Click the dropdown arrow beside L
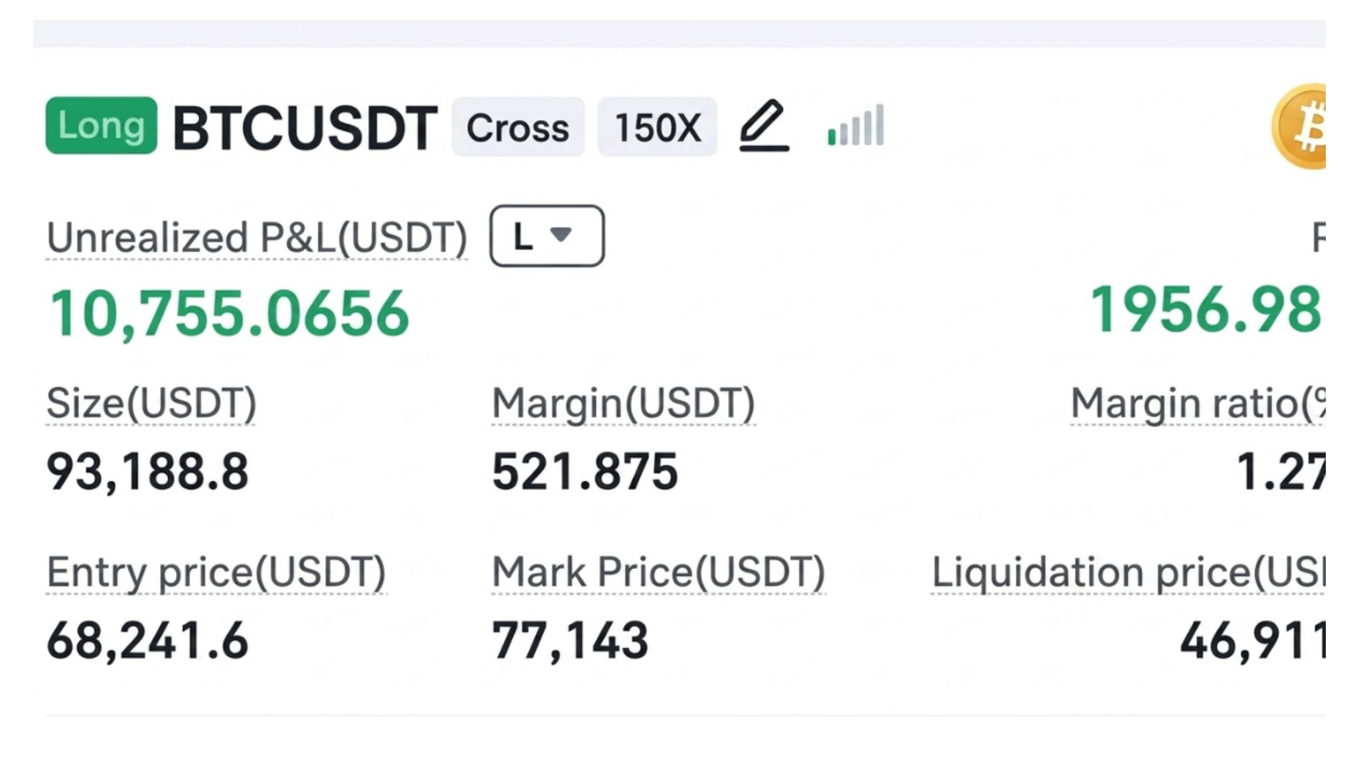This screenshot has width=1359, height=764. click(561, 235)
